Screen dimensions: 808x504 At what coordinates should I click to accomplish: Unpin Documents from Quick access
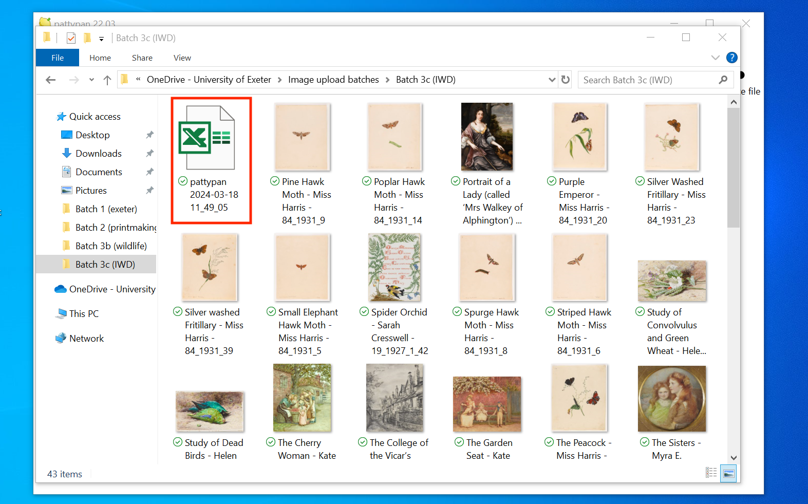(x=149, y=172)
